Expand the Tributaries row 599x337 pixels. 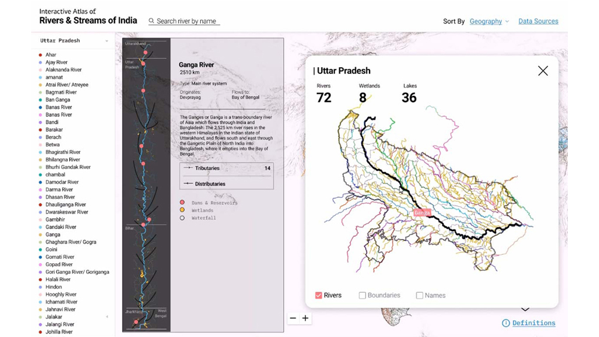tap(226, 168)
